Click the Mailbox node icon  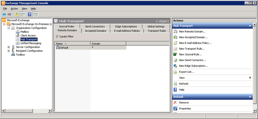pyautogui.click(x=18, y=32)
